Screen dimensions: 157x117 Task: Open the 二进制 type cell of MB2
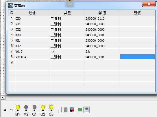[x=68, y=46]
